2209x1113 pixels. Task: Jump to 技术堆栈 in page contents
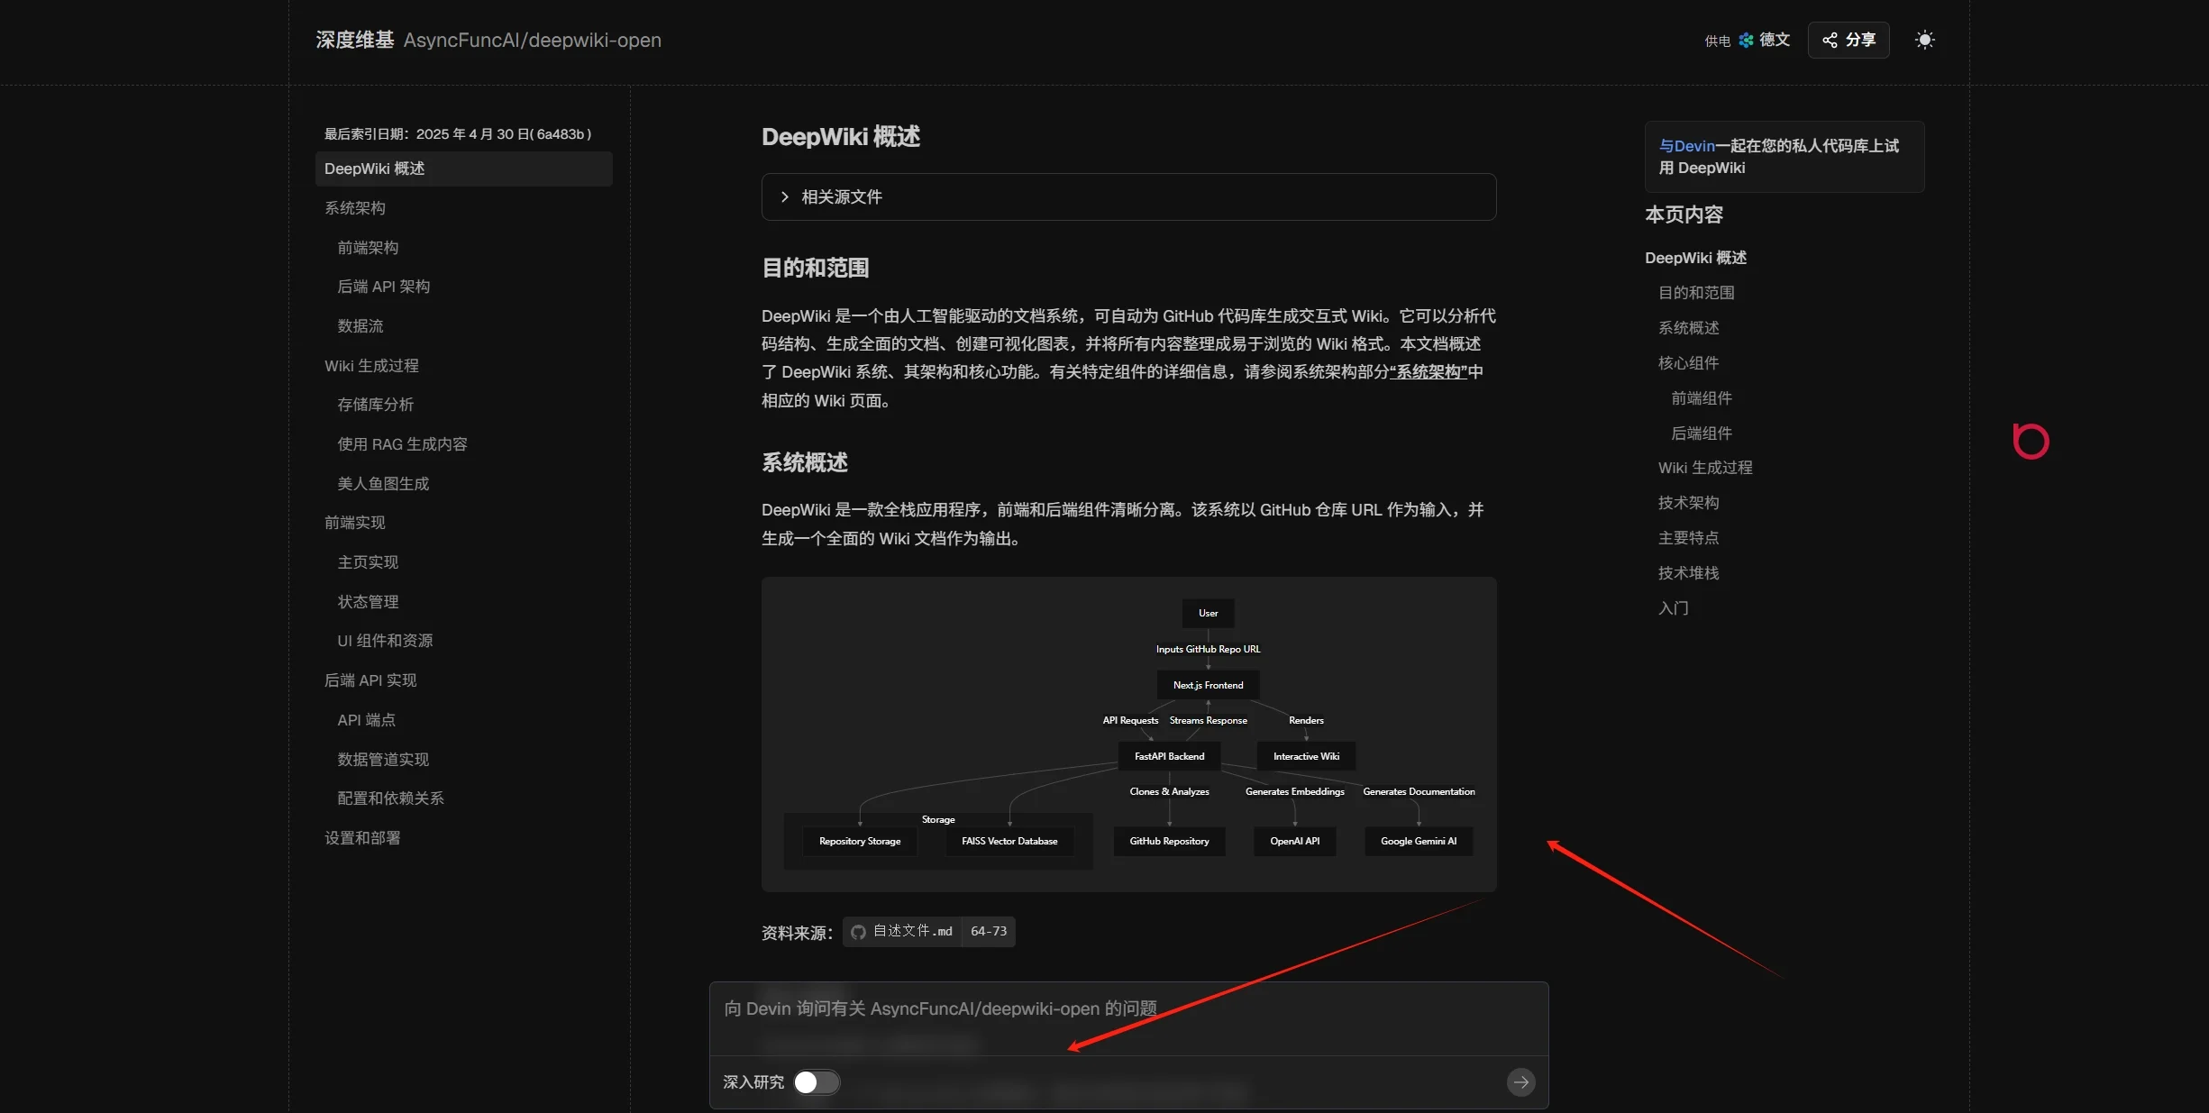pos(1689,573)
